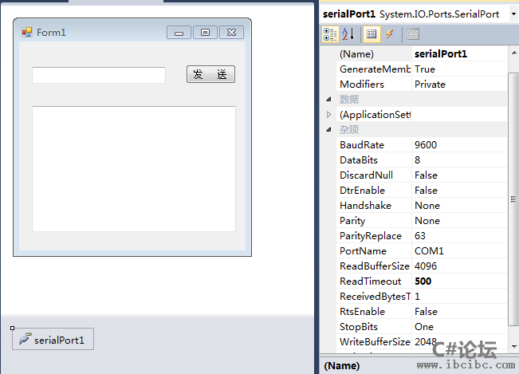Select the DtrEnable value False
The height and width of the screenshot is (374, 519).
[x=458, y=191]
